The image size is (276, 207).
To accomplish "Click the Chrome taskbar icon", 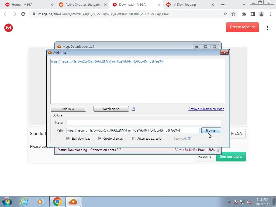I will pyautogui.click(x=57, y=202).
